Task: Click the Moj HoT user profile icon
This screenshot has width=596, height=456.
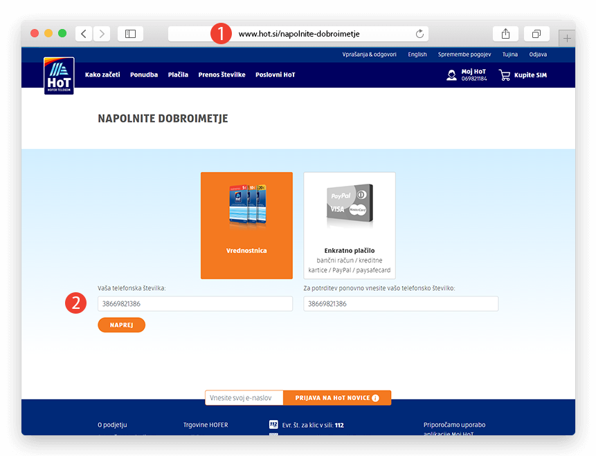Action: point(451,75)
